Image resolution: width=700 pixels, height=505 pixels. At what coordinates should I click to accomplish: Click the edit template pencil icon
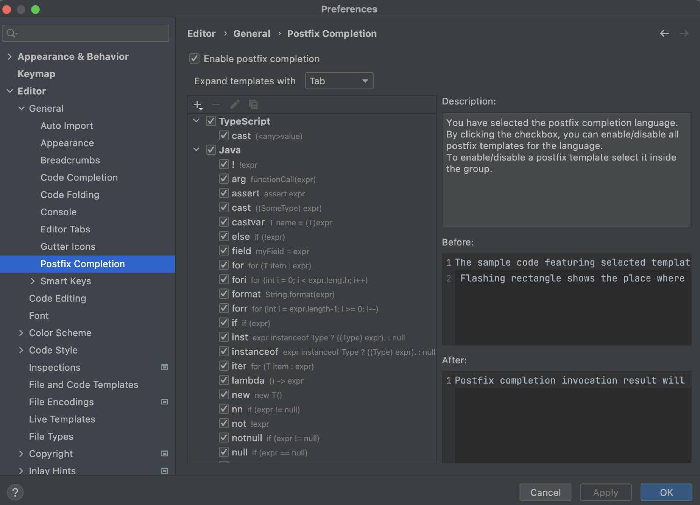[235, 104]
